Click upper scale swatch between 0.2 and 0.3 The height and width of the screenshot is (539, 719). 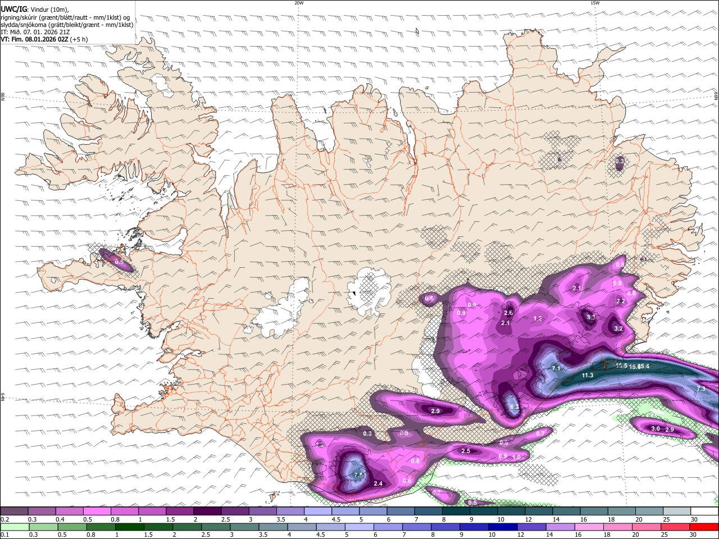tap(14, 511)
